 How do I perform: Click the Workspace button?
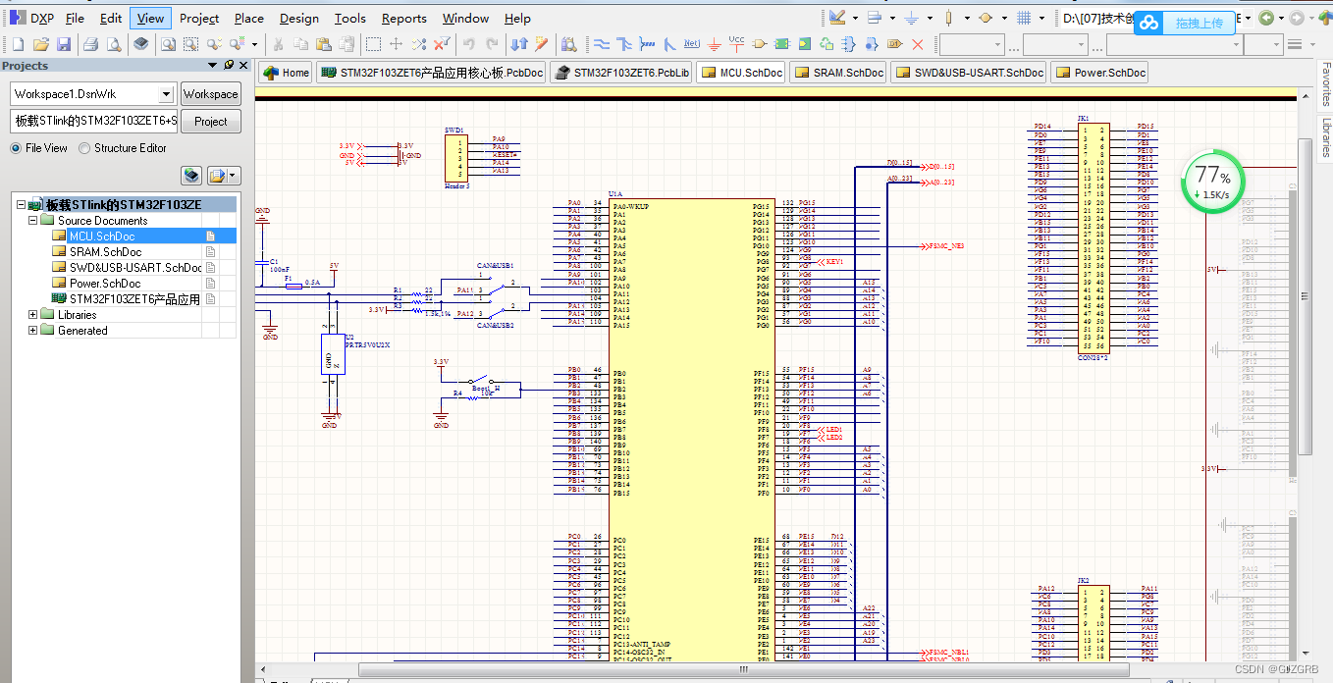(211, 93)
